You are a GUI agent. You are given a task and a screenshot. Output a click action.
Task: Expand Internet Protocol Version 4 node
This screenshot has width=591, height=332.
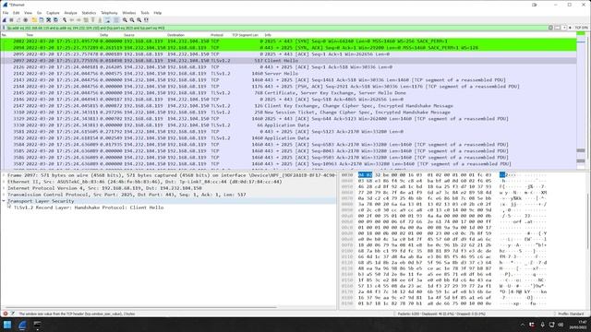tap(4, 188)
